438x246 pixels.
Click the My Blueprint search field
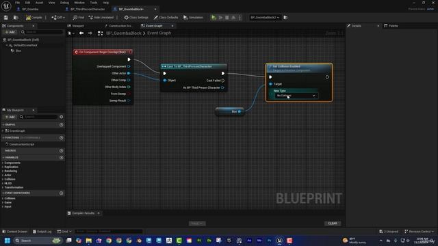pyautogui.click(x=38, y=117)
